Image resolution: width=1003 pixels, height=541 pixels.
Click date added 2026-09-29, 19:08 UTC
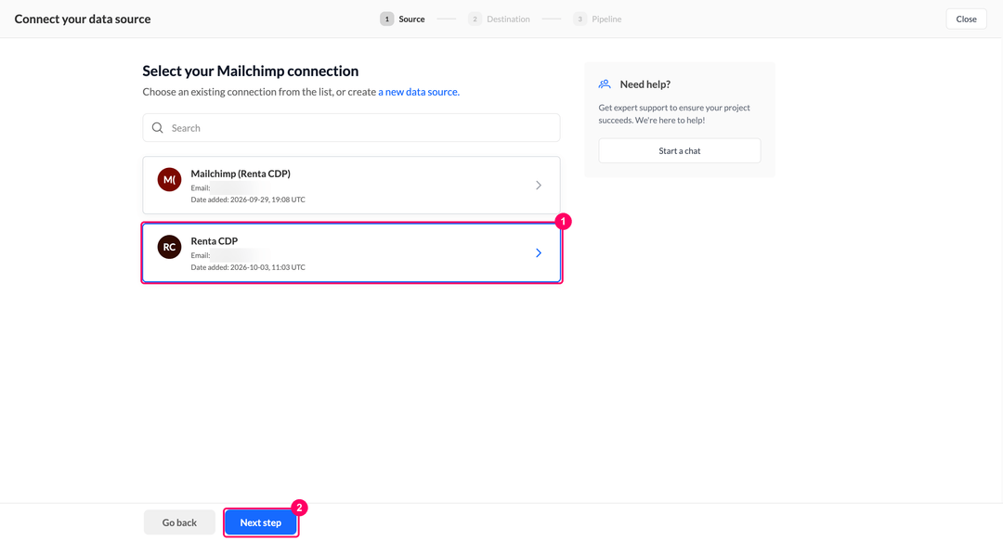(248, 200)
